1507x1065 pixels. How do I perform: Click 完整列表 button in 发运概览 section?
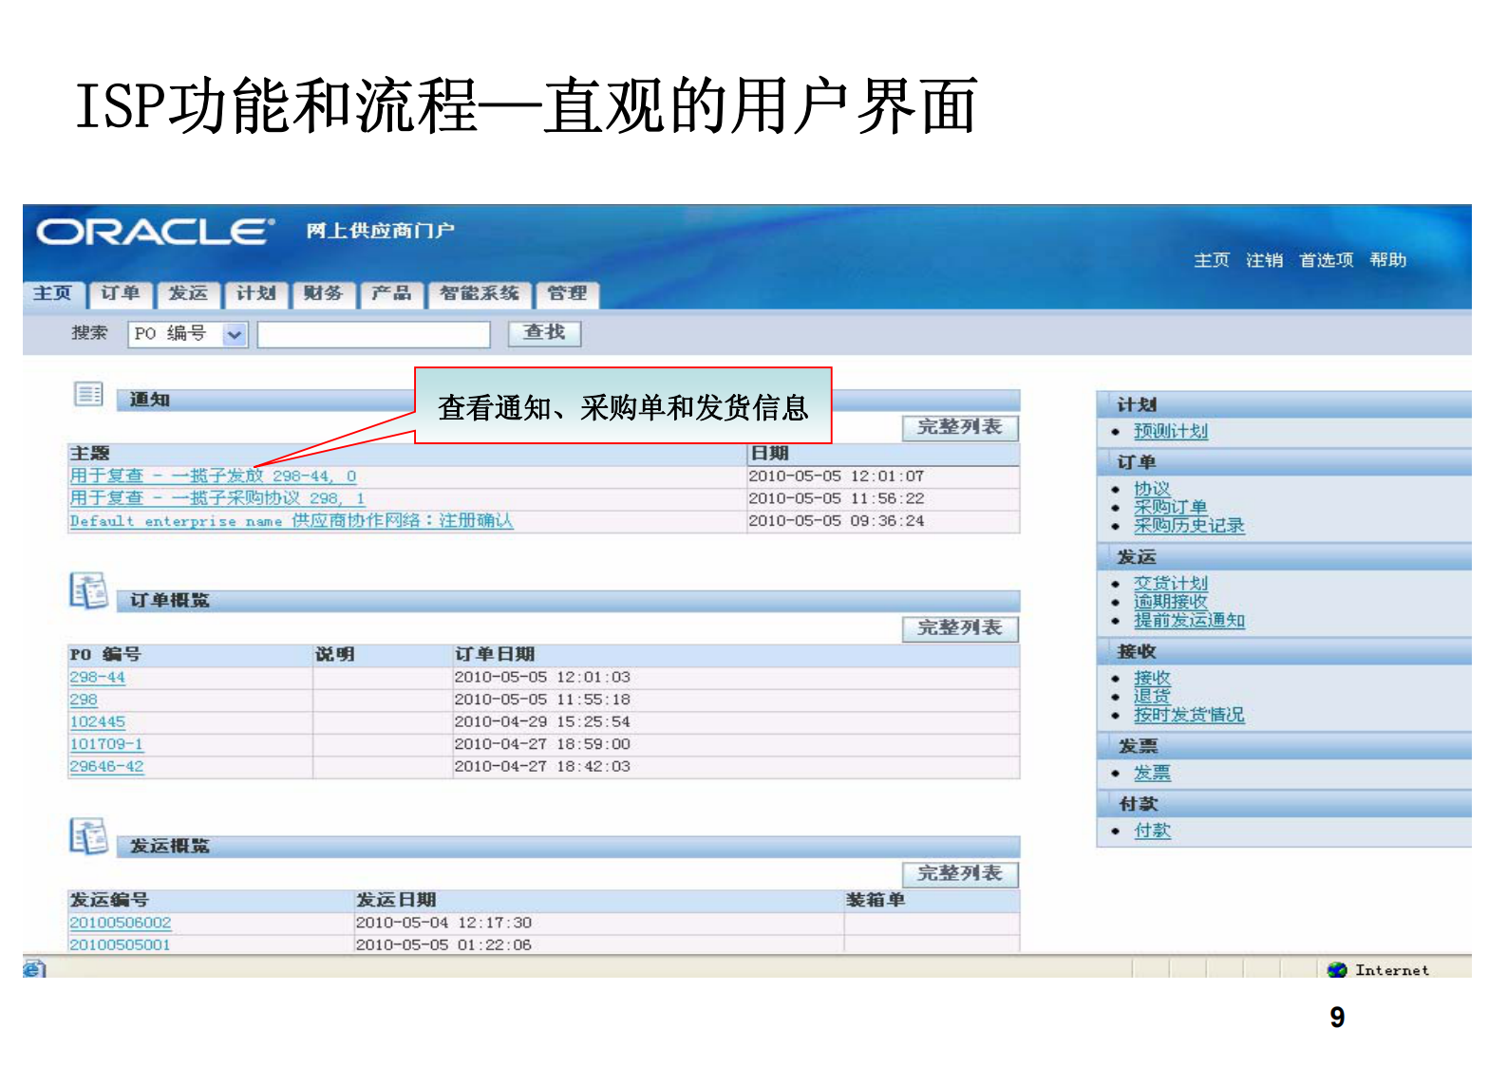click(x=960, y=873)
